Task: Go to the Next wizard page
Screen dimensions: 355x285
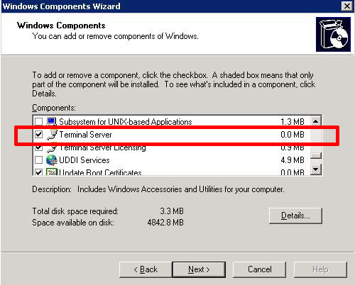Action: (x=199, y=269)
